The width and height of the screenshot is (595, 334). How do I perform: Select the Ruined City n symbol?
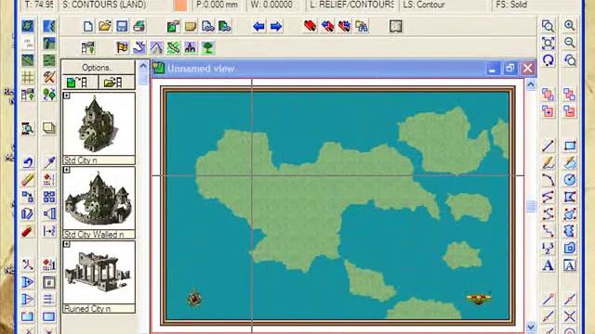click(x=99, y=272)
